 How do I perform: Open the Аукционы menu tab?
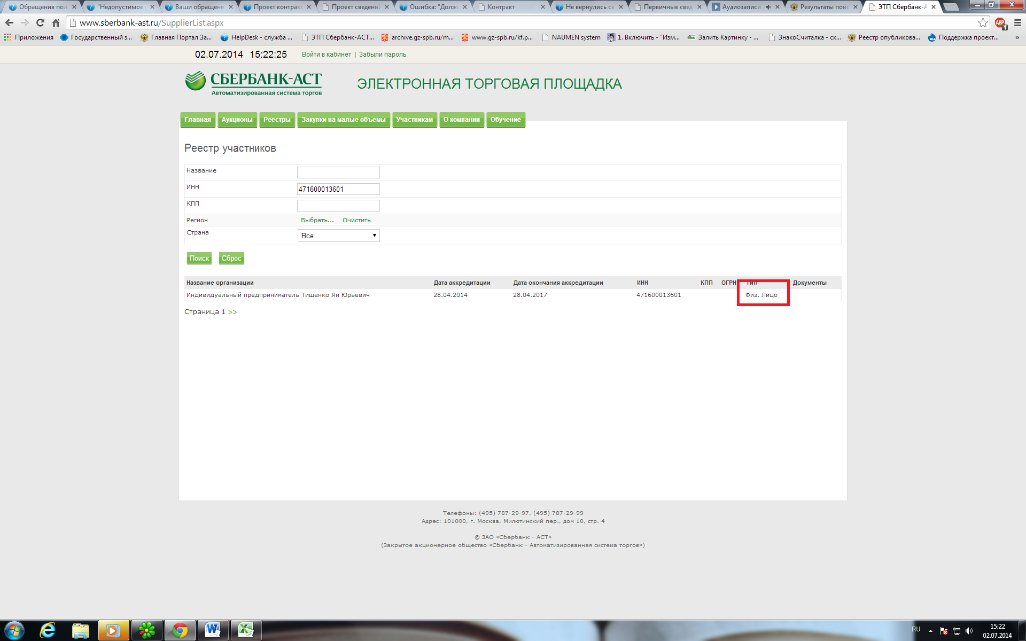pyautogui.click(x=237, y=120)
